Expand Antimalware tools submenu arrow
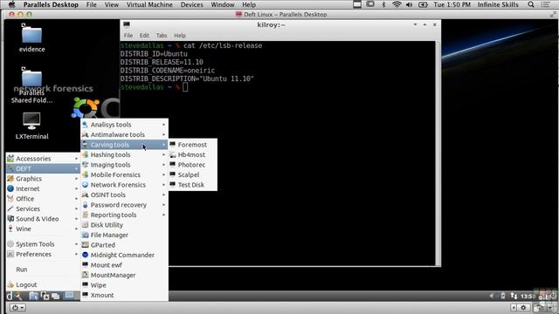This screenshot has width=559, height=314. pyautogui.click(x=163, y=134)
